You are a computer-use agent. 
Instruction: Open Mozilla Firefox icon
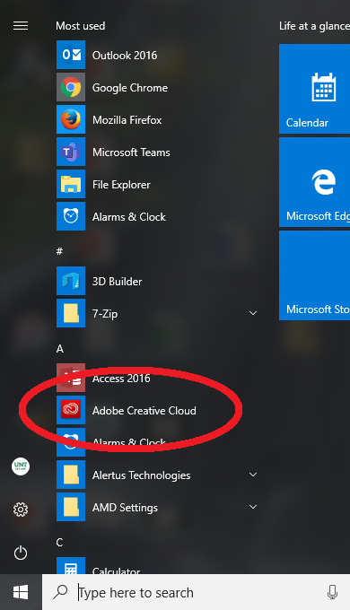[71, 120]
